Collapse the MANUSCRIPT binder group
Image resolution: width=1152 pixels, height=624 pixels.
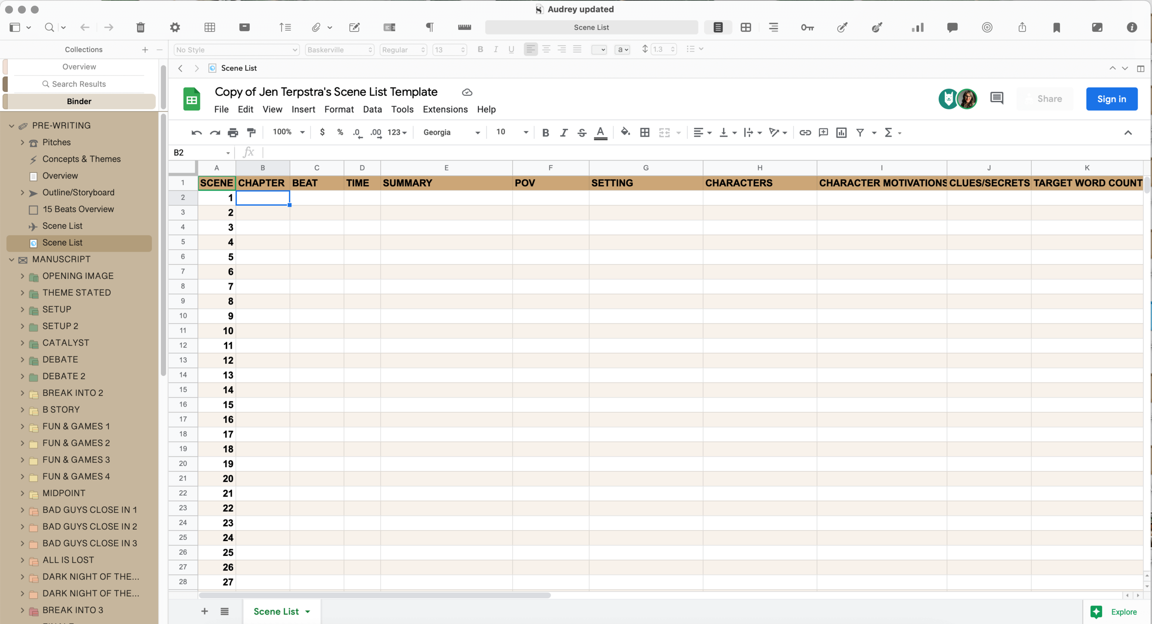click(11, 259)
